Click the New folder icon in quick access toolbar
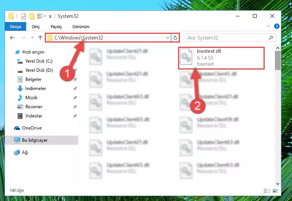This screenshot has width=292, height=201. [x=32, y=16]
